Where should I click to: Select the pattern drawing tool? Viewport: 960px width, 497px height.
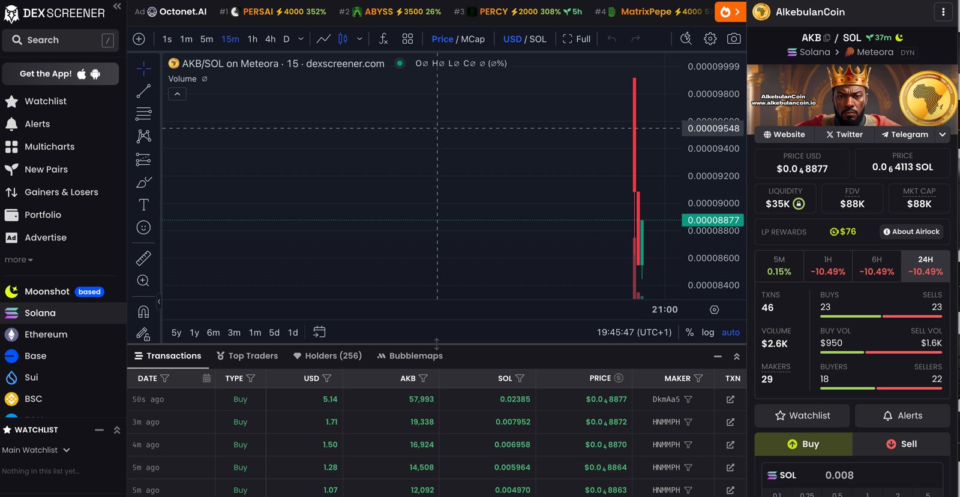click(143, 137)
